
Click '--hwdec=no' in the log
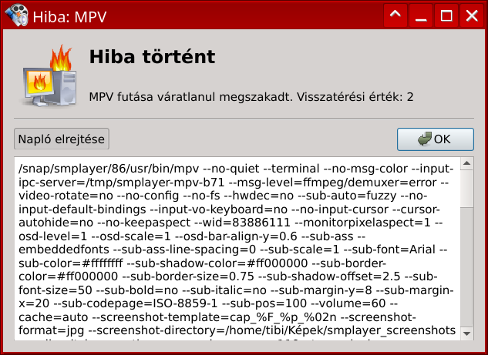259,196
